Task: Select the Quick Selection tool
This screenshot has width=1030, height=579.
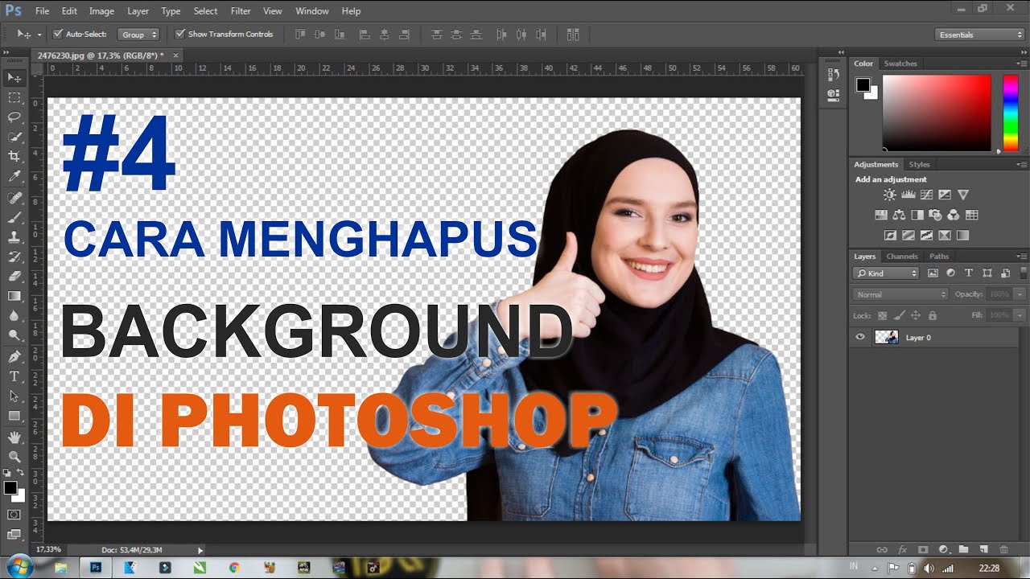Action: click(14, 137)
